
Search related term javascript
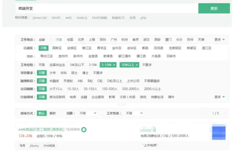click(40, 18)
